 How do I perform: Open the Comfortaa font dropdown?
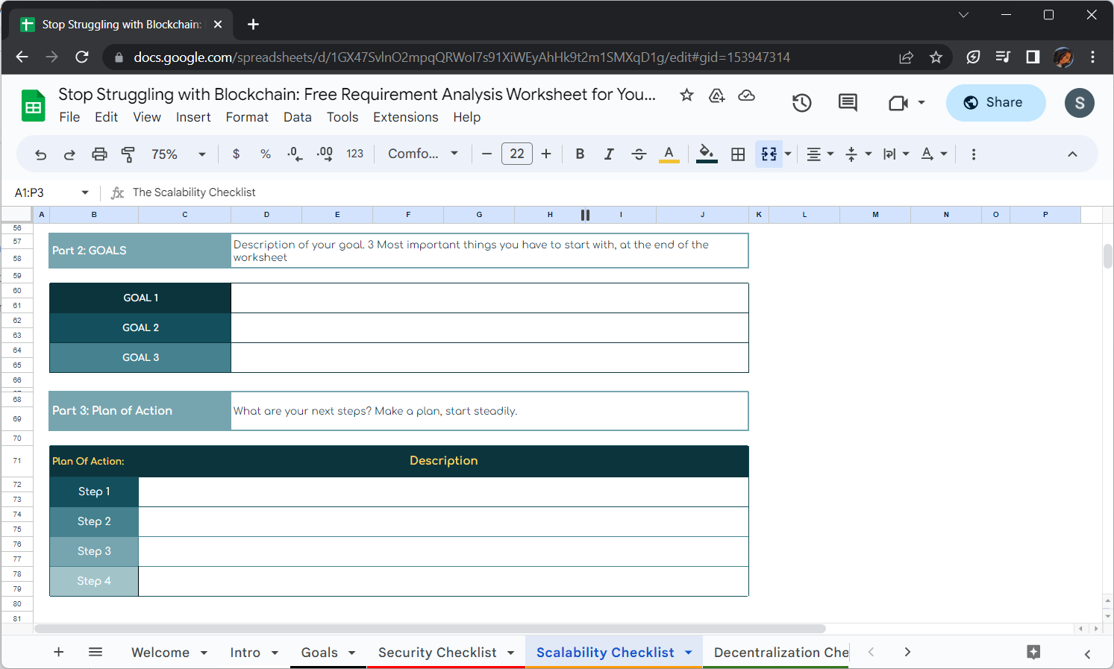422,154
